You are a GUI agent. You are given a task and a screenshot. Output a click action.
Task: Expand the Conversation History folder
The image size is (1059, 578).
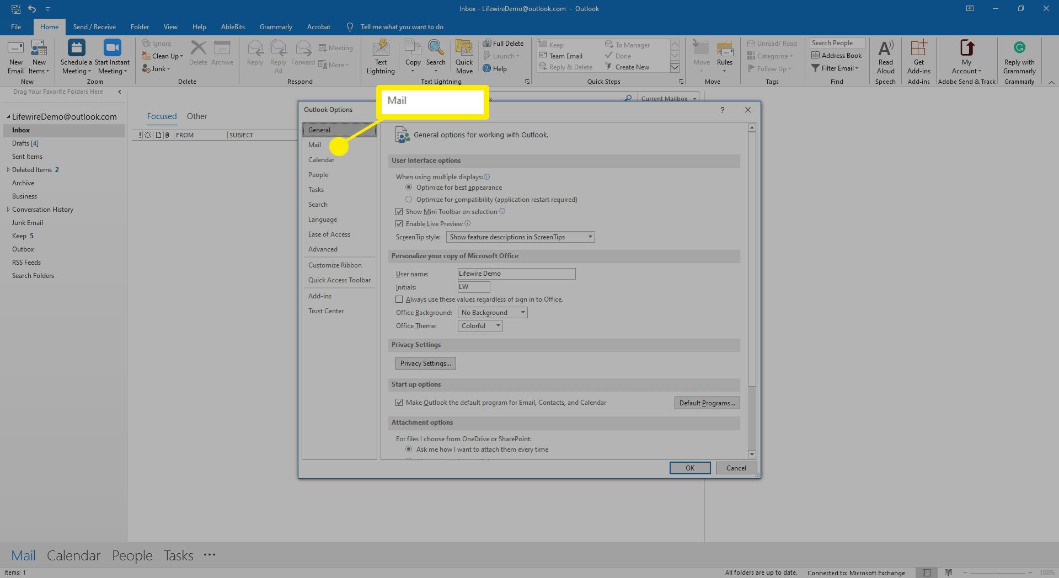(8, 210)
